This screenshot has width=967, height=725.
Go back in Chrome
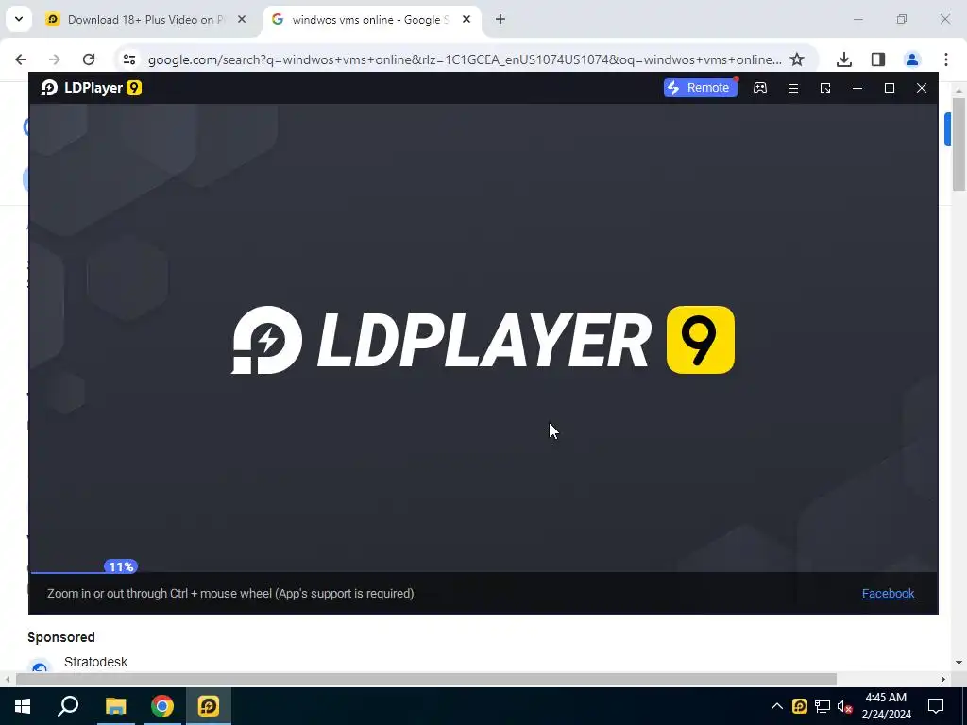[21, 59]
